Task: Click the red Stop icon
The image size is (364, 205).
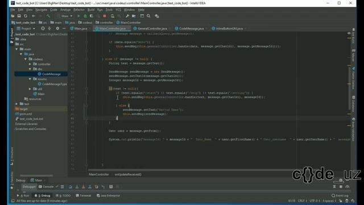Action: click(105, 16)
